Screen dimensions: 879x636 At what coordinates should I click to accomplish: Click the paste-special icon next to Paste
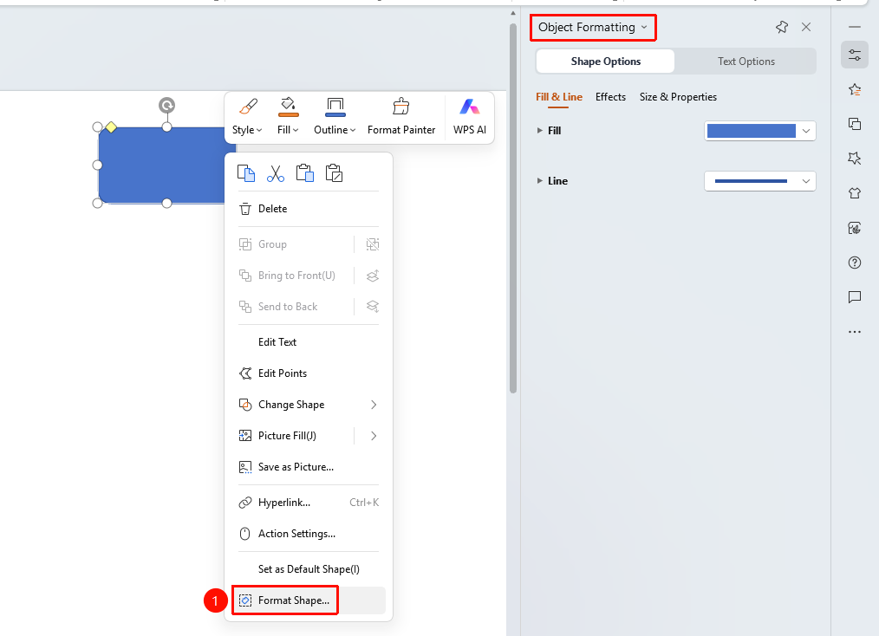[334, 173]
